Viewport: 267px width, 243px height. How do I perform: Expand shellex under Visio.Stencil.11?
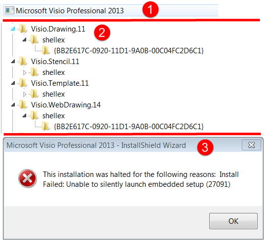click(25, 72)
